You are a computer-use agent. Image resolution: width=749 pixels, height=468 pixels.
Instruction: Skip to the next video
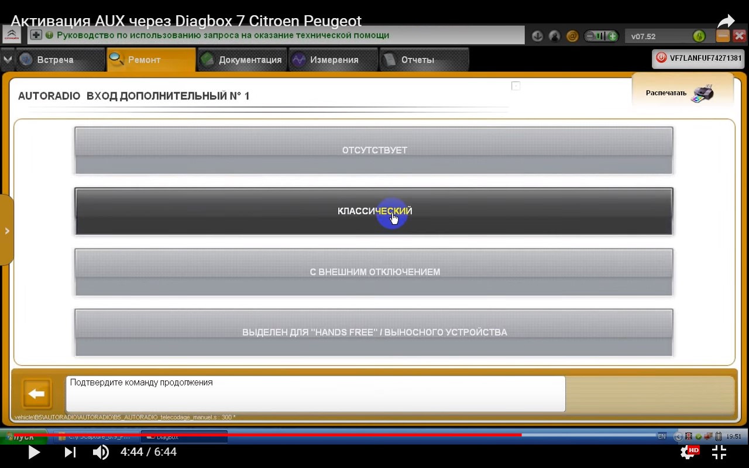70,452
